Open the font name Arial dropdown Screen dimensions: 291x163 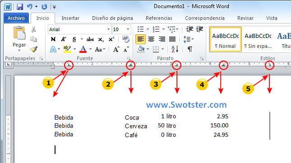tap(108, 29)
